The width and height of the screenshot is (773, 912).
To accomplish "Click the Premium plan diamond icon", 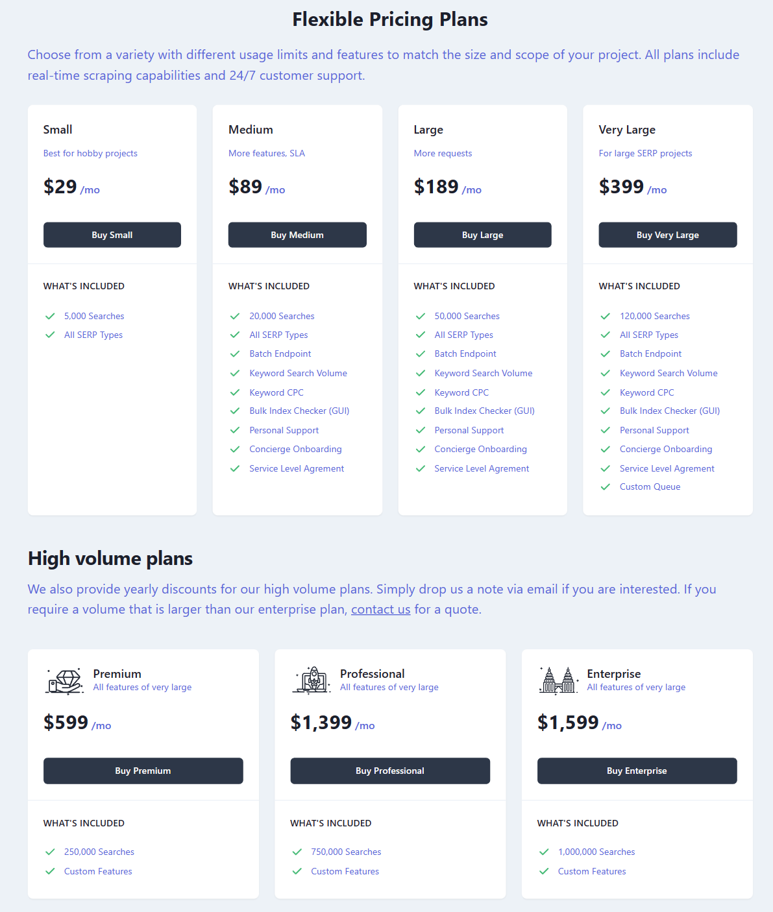I will click(64, 680).
